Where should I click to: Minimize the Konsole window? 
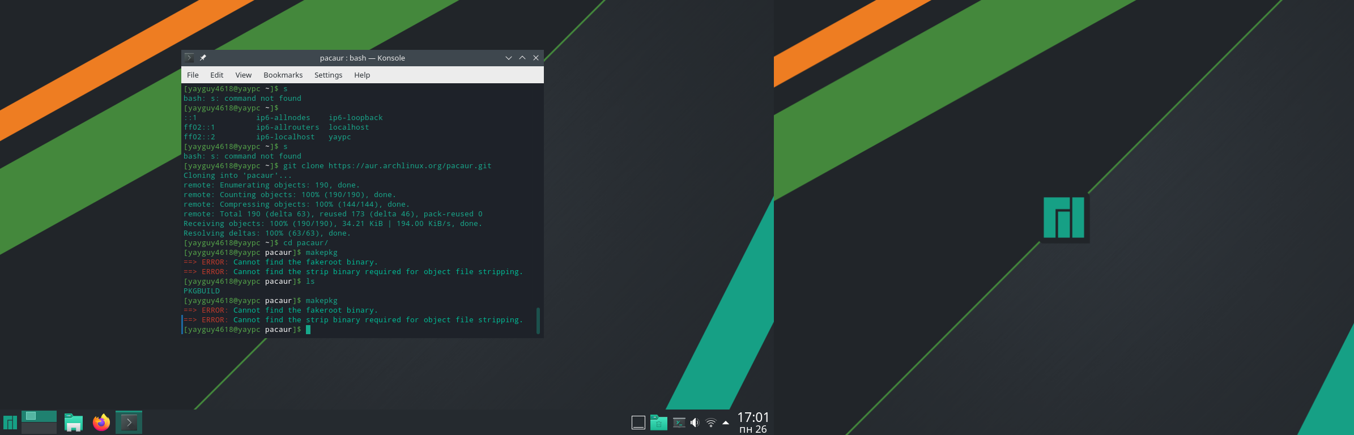pyautogui.click(x=509, y=58)
